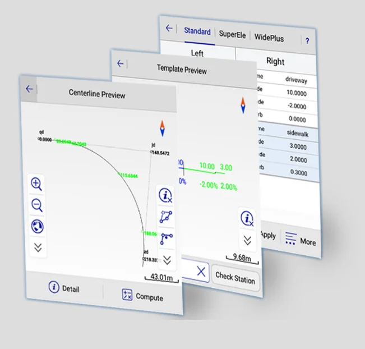This screenshot has width=365, height=349.
Task: Select the 10.0000 width value
Action: tap(297, 93)
